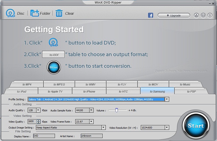This screenshot has width=217, height=141.
Task: Open the help question mark icon
Action: 210,15
